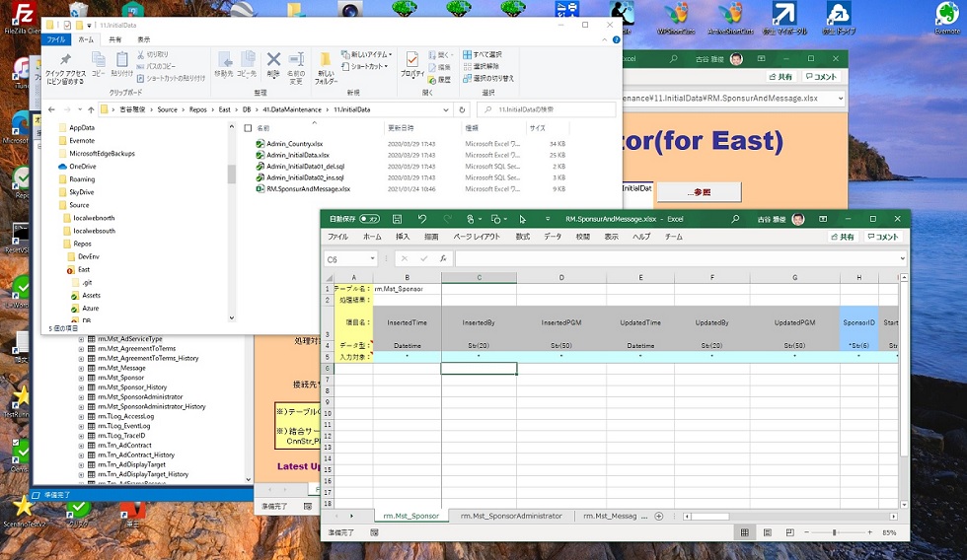Image resolution: width=967 pixels, height=560 pixels.
Task: Select column C header in spreadsheet
Action: click(480, 277)
